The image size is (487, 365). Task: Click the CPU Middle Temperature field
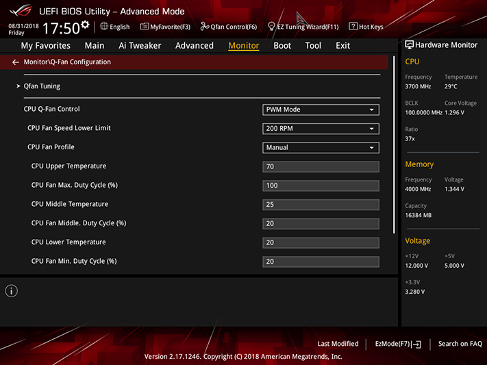pyautogui.click(x=321, y=204)
